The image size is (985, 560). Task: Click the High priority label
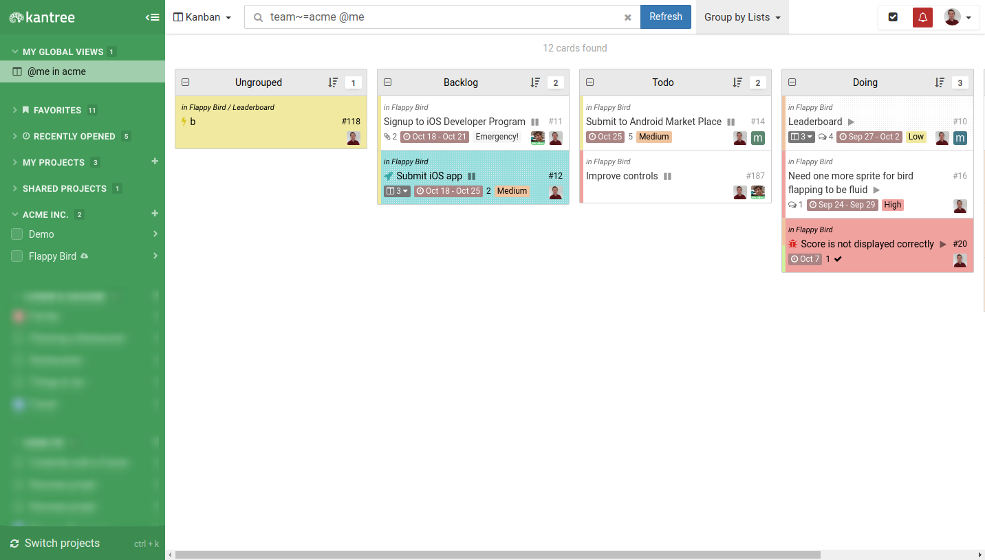(x=893, y=205)
